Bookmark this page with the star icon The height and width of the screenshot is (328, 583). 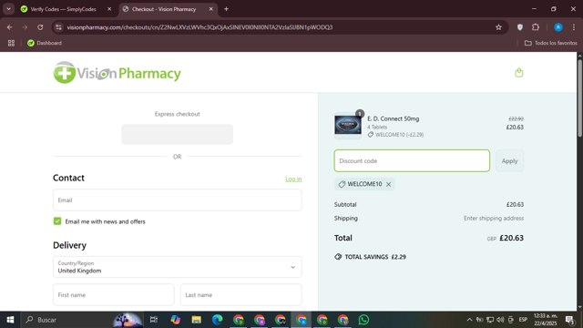pos(498,27)
